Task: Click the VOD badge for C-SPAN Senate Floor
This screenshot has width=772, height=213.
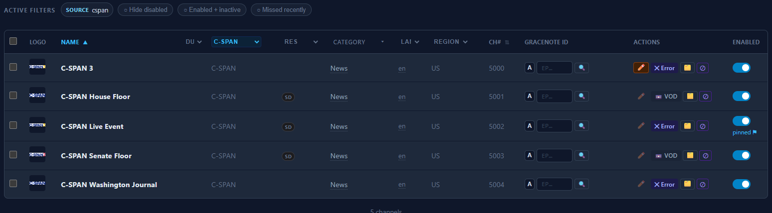Action: point(666,155)
